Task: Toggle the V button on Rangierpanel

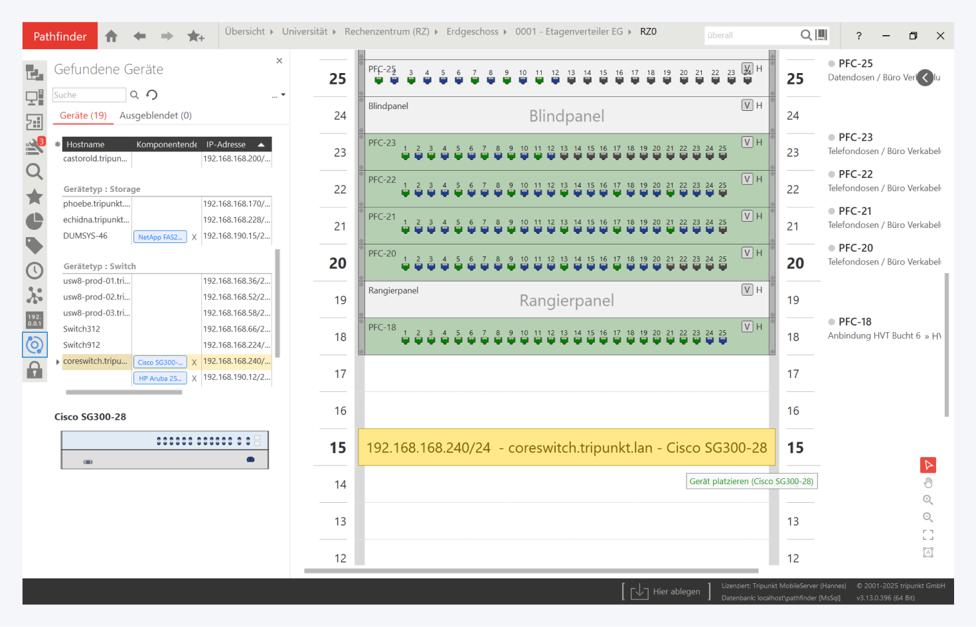Action: click(748, 290)
